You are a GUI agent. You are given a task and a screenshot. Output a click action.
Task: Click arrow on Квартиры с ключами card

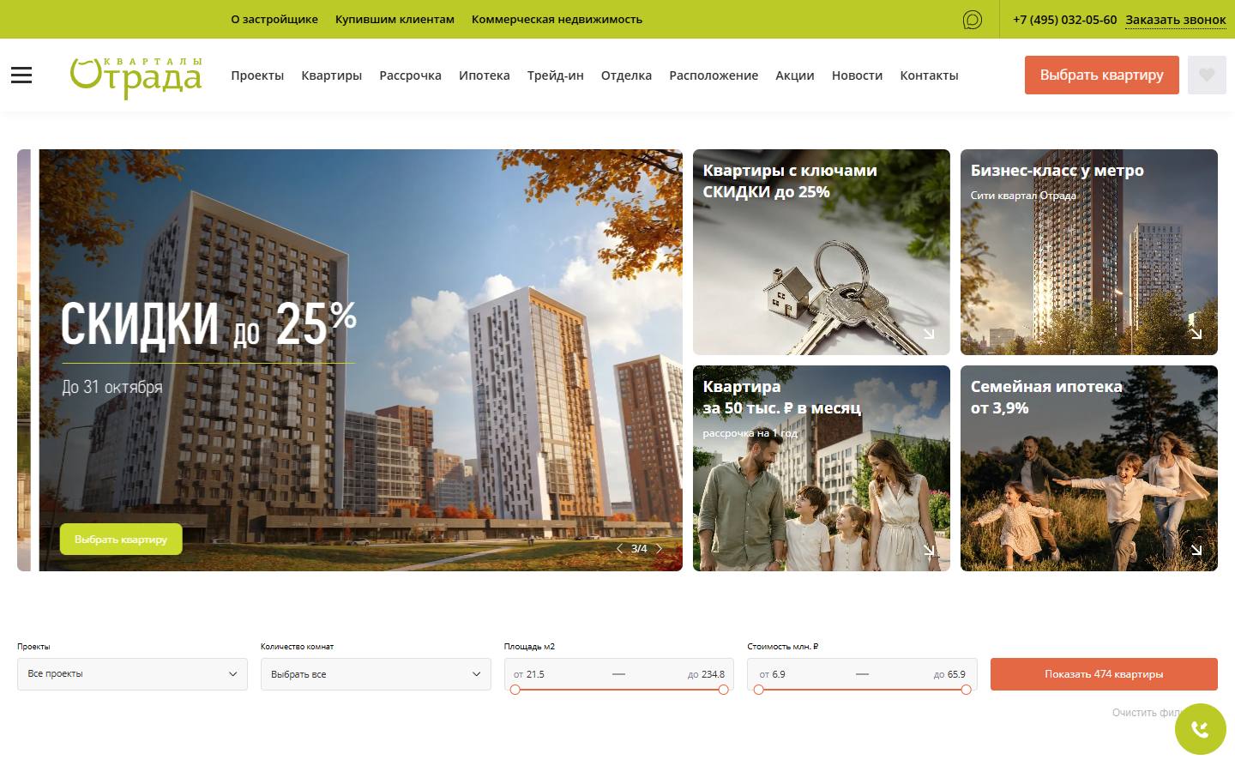point(929,334)
